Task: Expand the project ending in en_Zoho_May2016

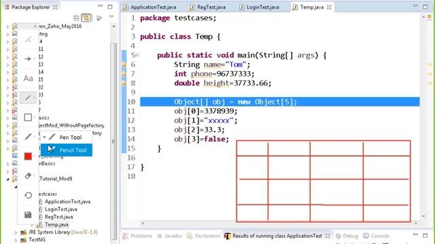Action: pos(7,26)
